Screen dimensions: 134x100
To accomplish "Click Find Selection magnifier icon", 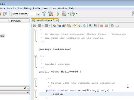I will (x=54, y=26).
